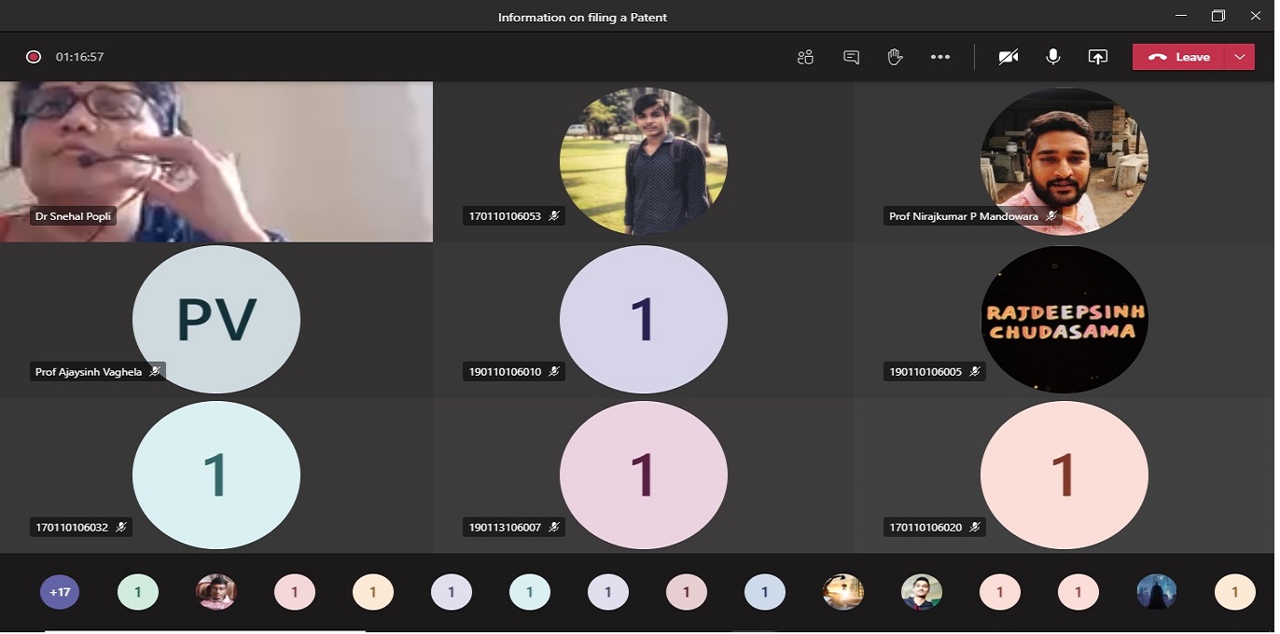The image size is (1280, 634).
Task: Open the share content tray
Action: click(x=1097, y=57)
